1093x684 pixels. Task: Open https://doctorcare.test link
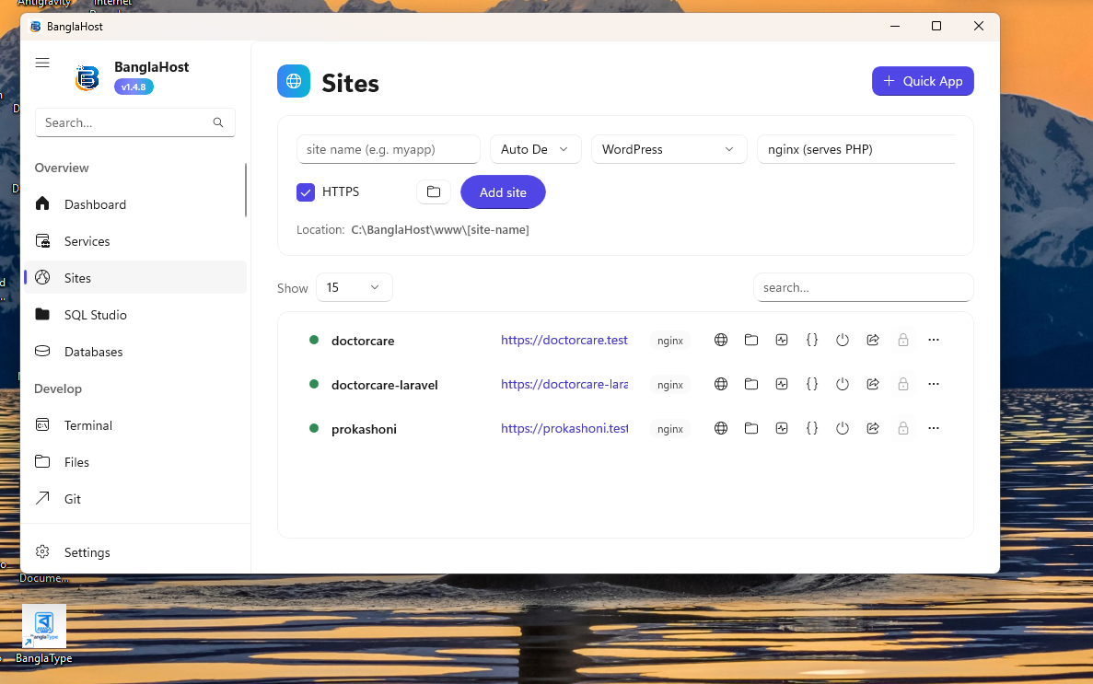(564, 341)
